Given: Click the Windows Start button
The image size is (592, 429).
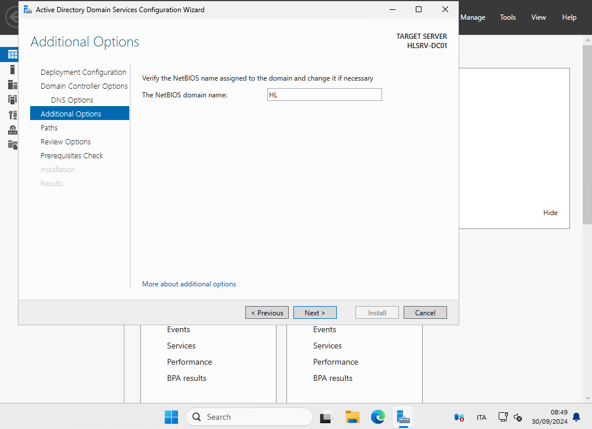Looking at the screenshot, I should coord(171,417).
